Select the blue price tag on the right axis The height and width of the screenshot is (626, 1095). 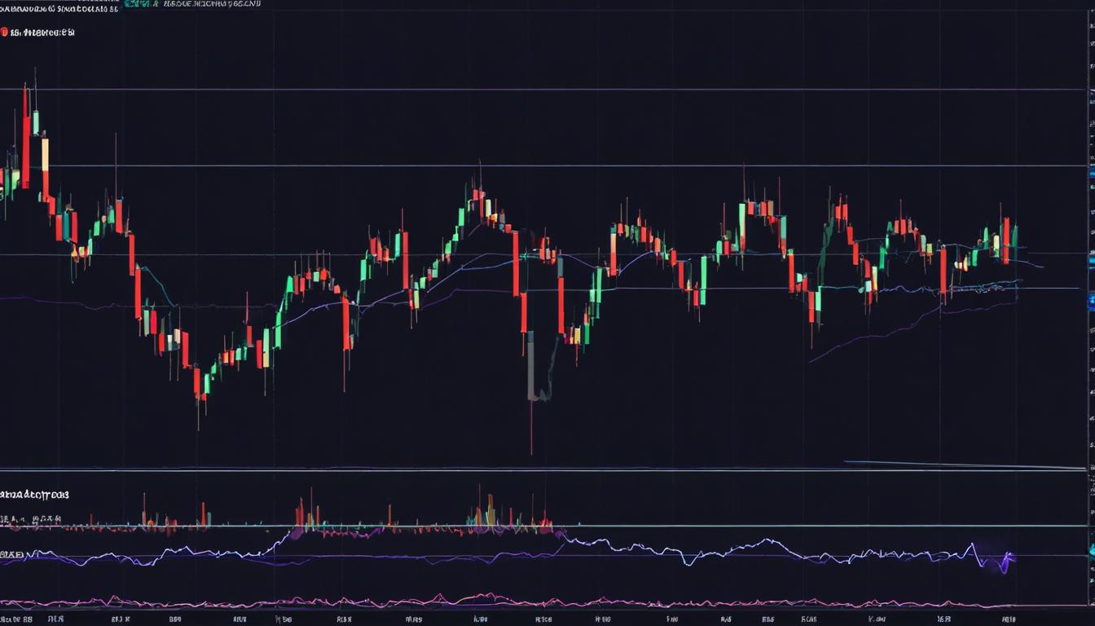click(1090, 173)
